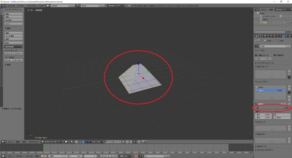Toggle 3D manipulator widget icon
292x158 pixels.
(x=80, y=142)
